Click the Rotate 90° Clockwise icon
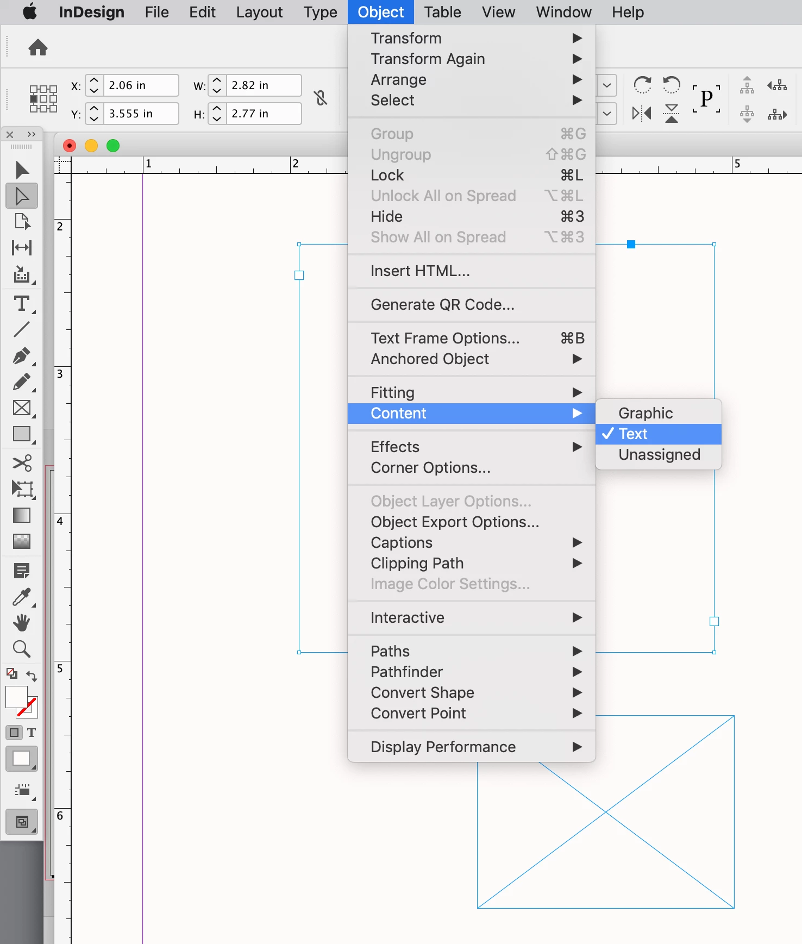 point(642,85)
